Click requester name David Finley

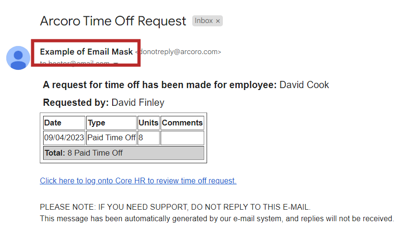[138, 102]
